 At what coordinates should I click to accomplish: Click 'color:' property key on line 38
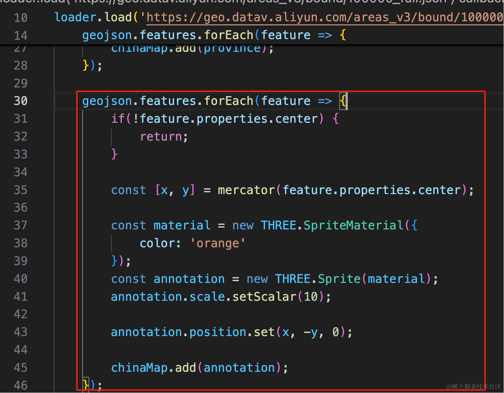(x=160, y=243)
